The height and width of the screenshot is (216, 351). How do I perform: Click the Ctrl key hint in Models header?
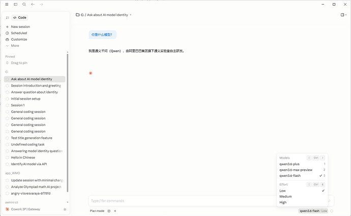point(316,158)
